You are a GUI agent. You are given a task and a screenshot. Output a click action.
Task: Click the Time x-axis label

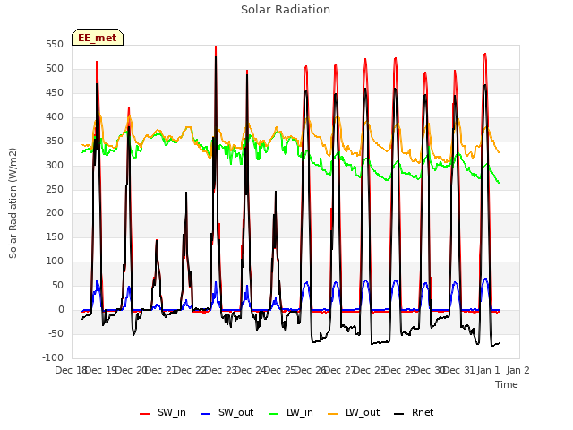point(507,384)
